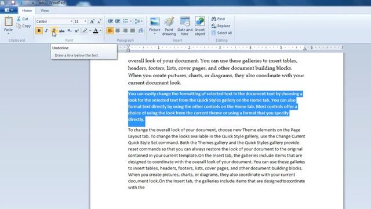Open the highlight color dropdown arrow
The width and height of the screenshot is (371, 209).
point(90,31)
